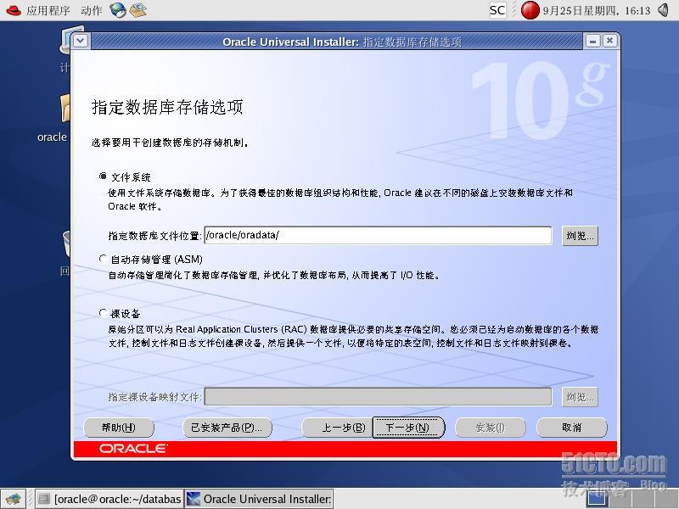Image resolution: width=679 pixels, height=509 pixels.
Task: Click the database file location input field
Action: coord(378,235)
